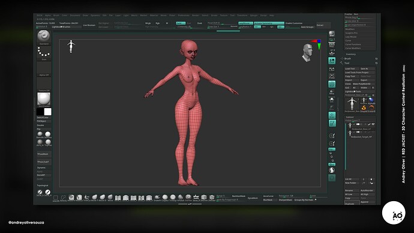Collapse the Tool palette header

[x=347, y=63]
